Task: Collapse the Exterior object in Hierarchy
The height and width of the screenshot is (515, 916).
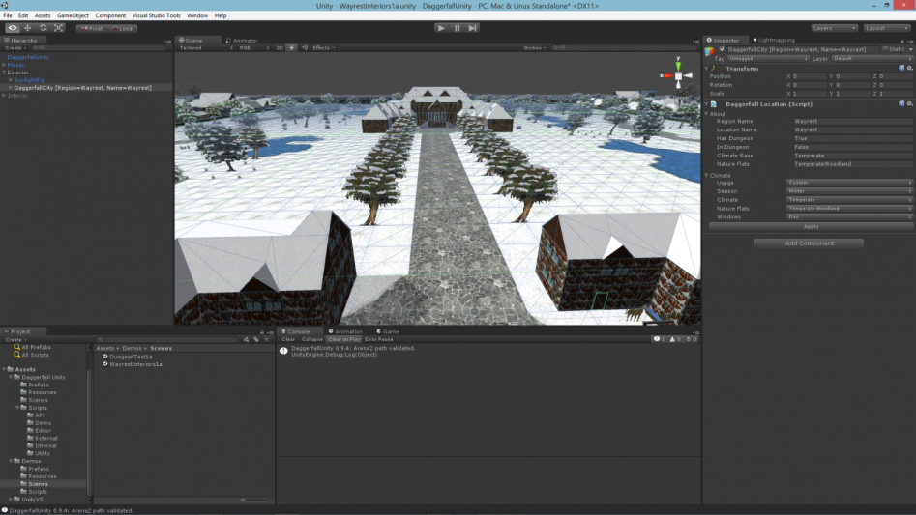Action: tap(4, 72)
